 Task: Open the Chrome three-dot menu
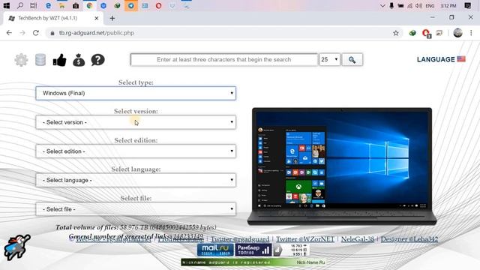[471, 33]
